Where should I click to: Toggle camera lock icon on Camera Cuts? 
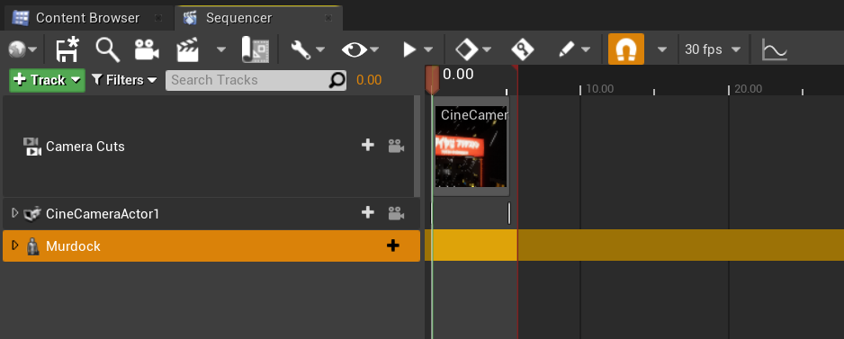[396, 146]
